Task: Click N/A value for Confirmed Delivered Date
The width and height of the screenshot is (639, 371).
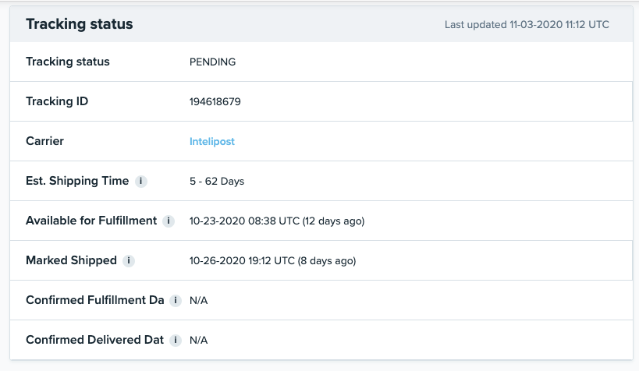Action: coord(199,341)
